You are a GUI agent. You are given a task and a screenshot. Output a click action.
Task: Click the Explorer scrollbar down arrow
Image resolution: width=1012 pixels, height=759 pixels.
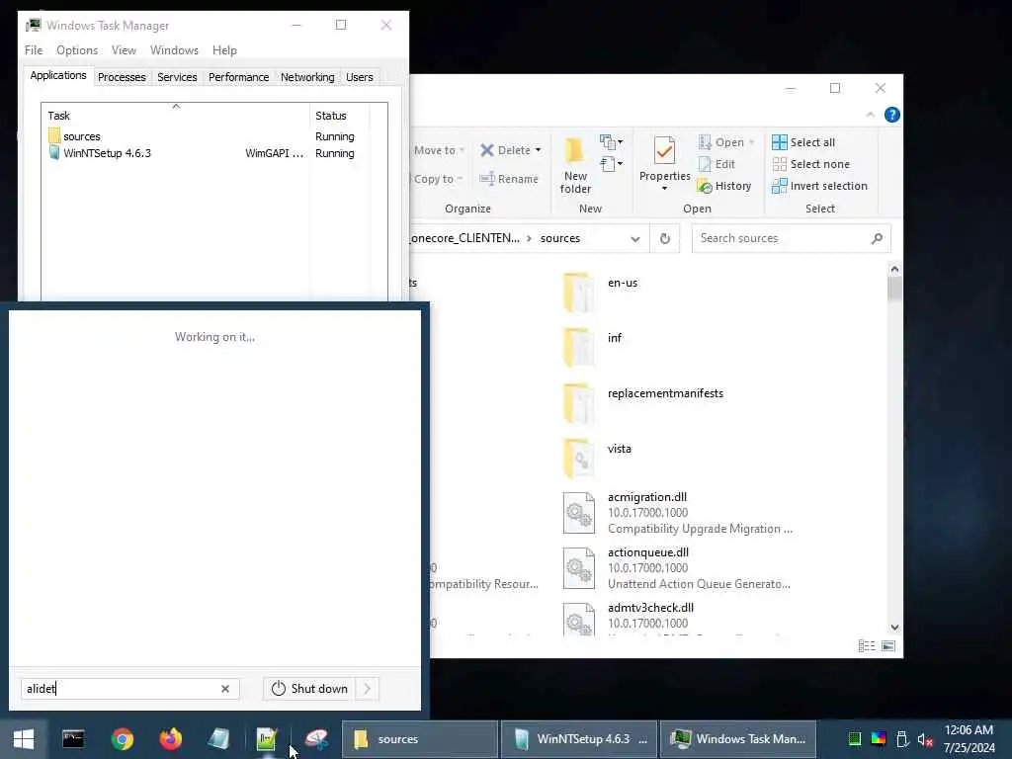[894, 627]
